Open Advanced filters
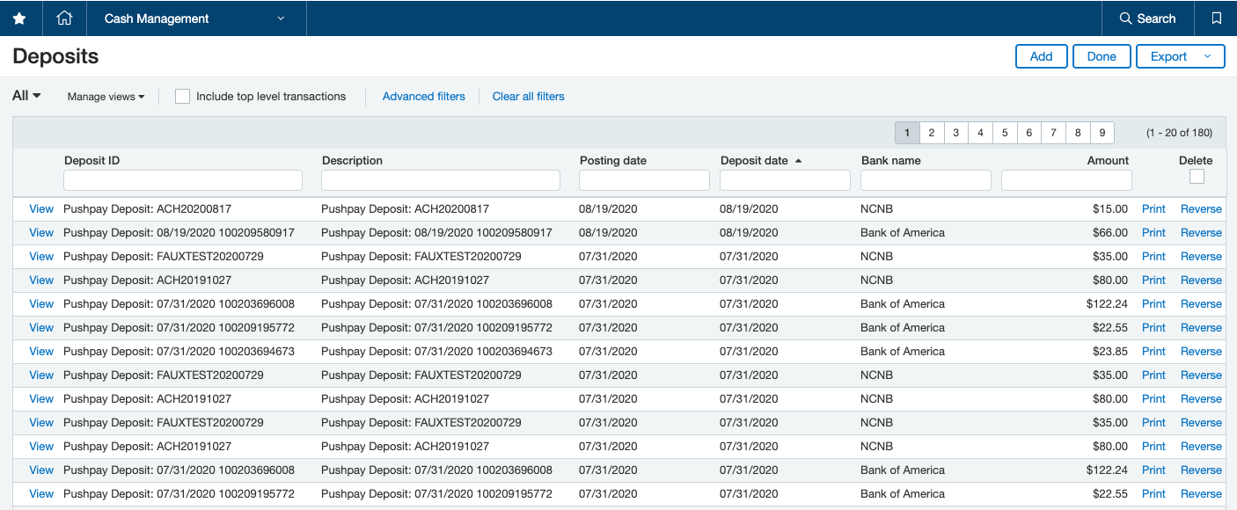 [423, 96]
